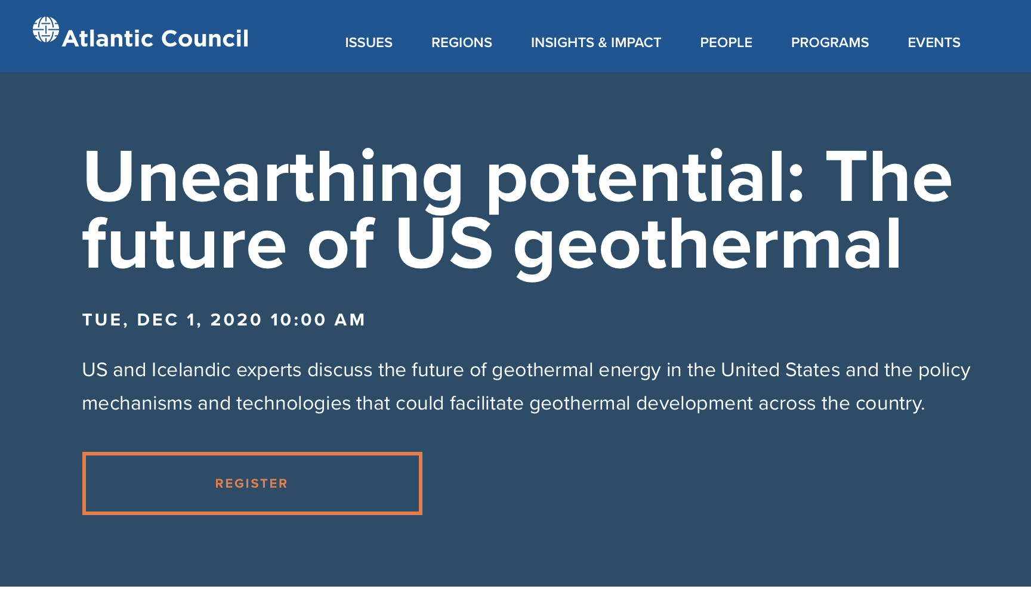The image size is (1031, 589).
Task: Open the ISSUES navigation menu
Action: (369, 42)
